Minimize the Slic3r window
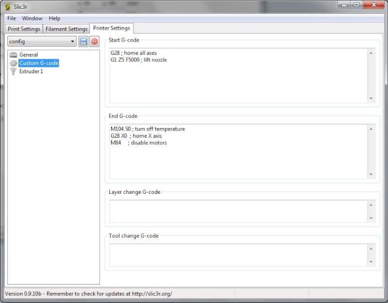 pyautogui.click(x=344, y=5)
